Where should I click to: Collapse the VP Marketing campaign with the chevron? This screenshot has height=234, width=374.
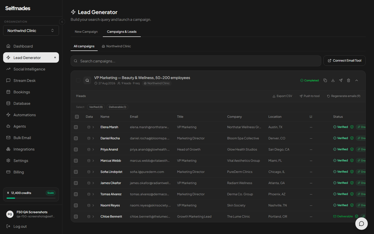(357, 80)
